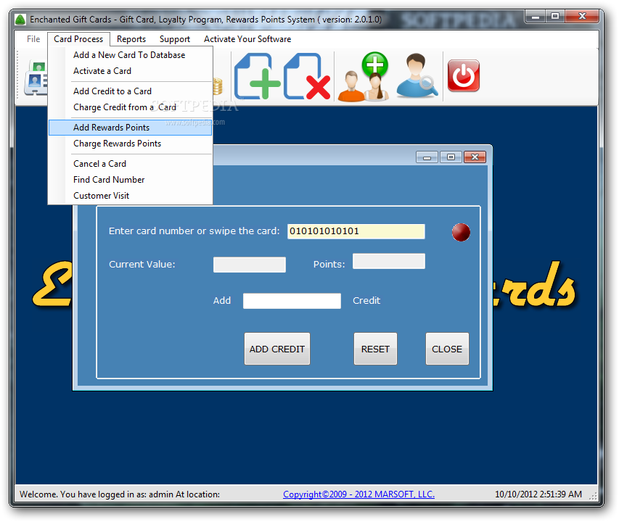The width and height of the screenshot is (619, 522).
Task: Minimize the main Enchanted Gift Cards window
Action: tap(536, 17)
